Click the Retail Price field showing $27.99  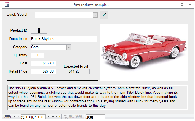click(x=43, y=71)
